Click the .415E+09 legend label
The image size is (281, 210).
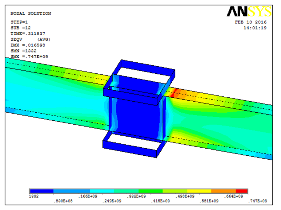point(160,201)
